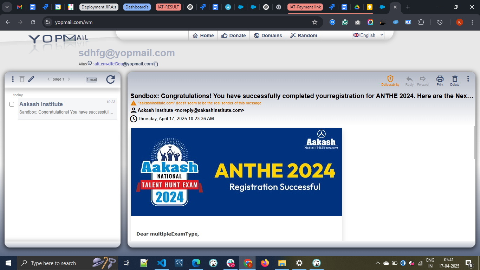Click the Windows taskbar search box

53,263
